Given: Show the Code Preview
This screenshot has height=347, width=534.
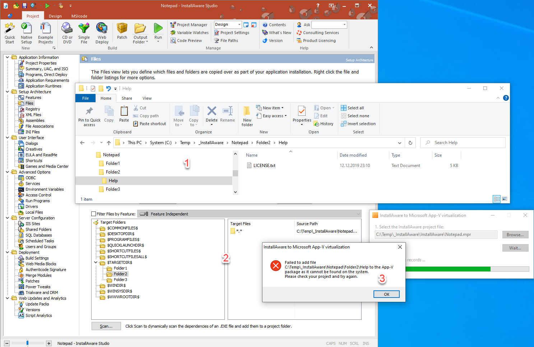Looking at the screenshot, I should click(x=186, y=41).
